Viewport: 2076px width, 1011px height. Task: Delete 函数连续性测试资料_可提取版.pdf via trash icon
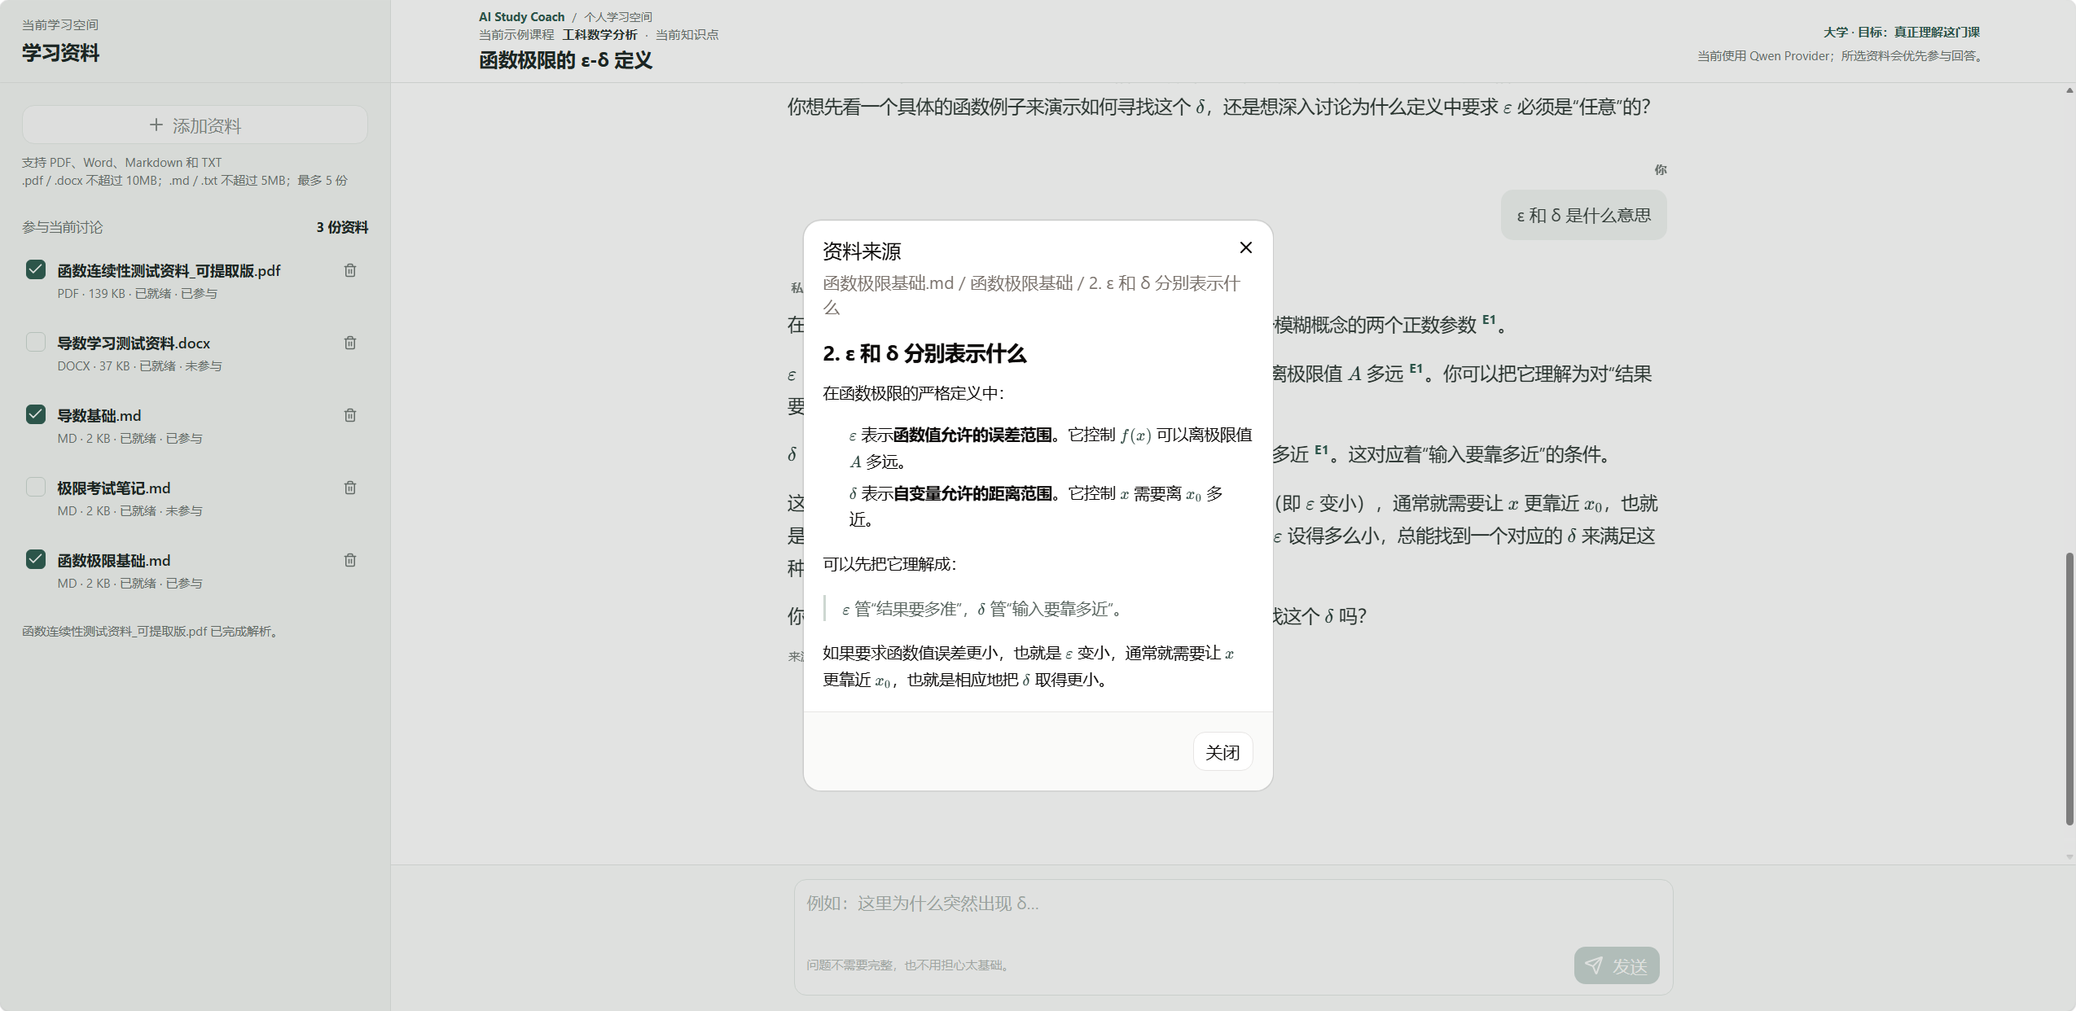coord(350,270)
